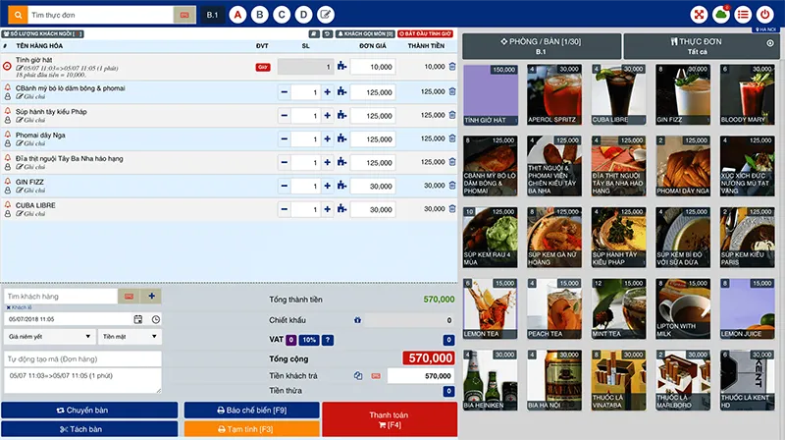Click the edit note icon next to D
This screenshot has height=440, width=785.
(326, 15)
